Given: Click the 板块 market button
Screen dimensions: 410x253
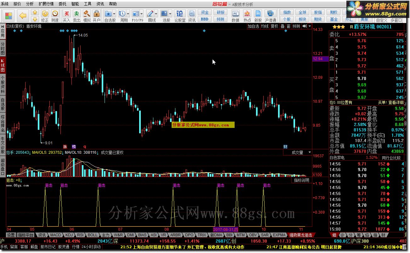Looking at the screenshot, I should 303,19.
